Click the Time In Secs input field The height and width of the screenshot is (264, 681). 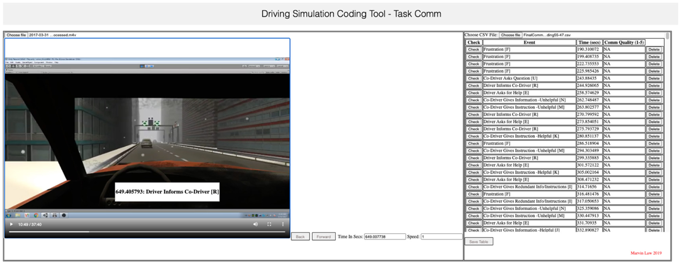coord(384,237)
